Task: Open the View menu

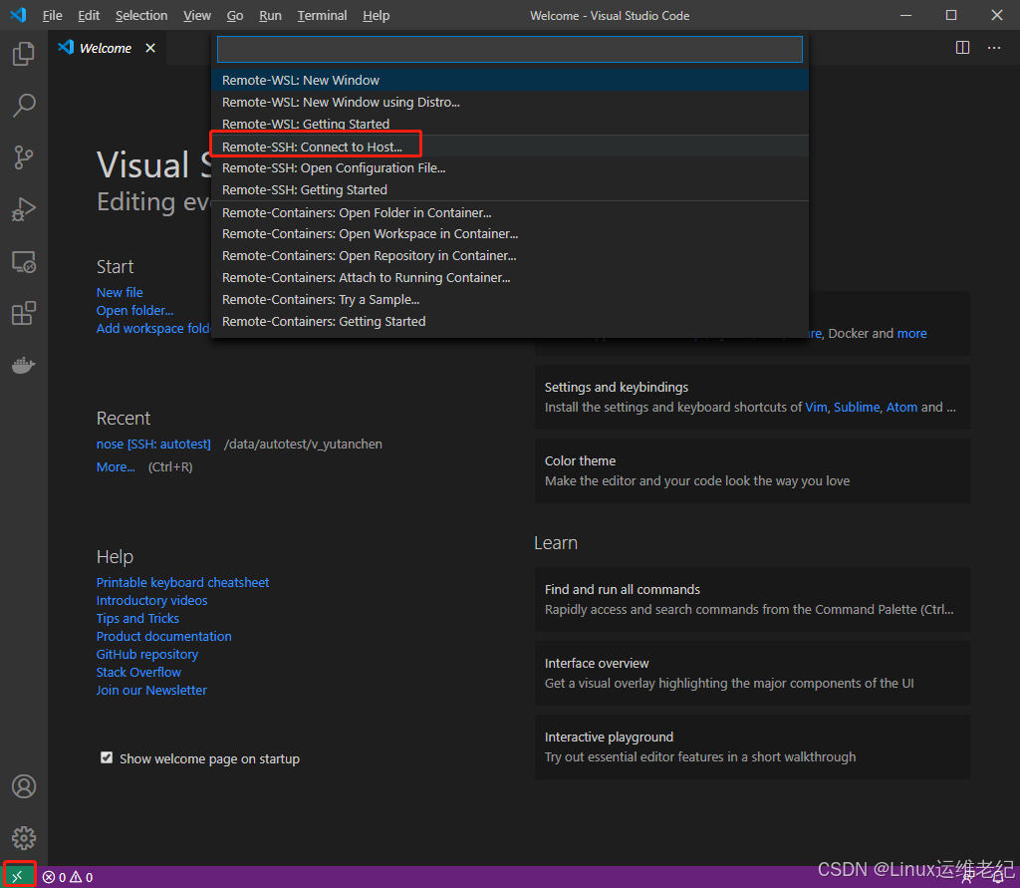Action: pyautogui.click(x=196, y=15)
